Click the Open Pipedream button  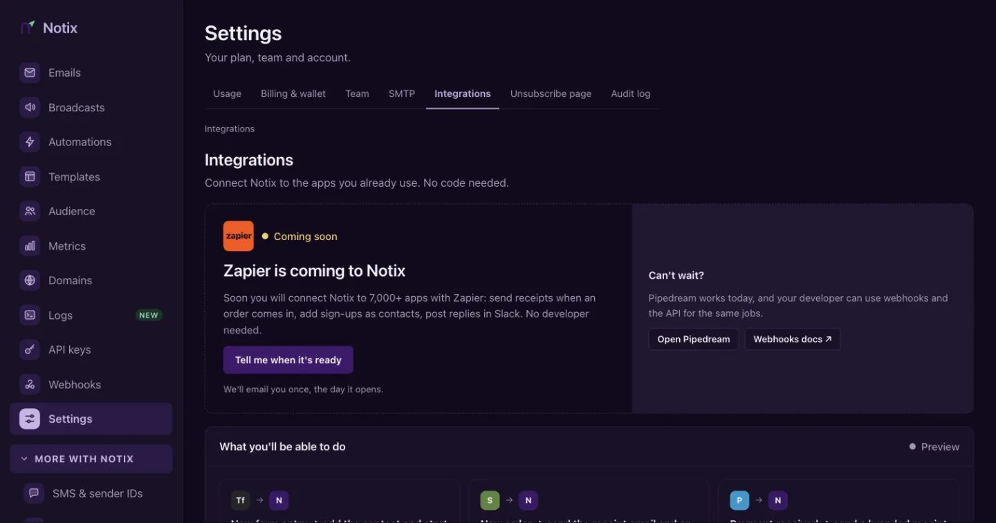(x=694, y=339)
